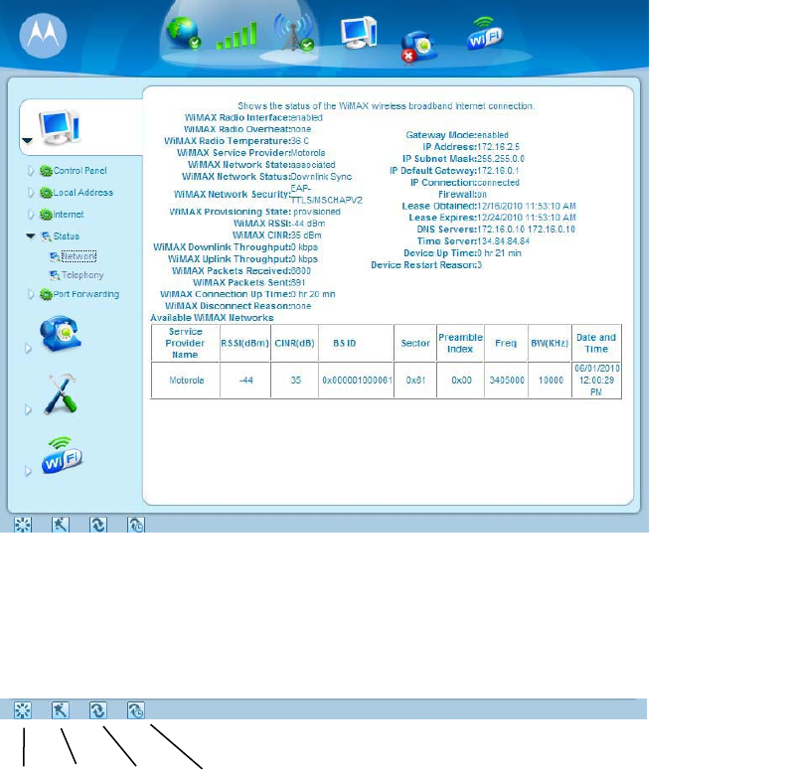
Task: Collapse the computer section using its black arrow
Action: (x=27, y=141)
